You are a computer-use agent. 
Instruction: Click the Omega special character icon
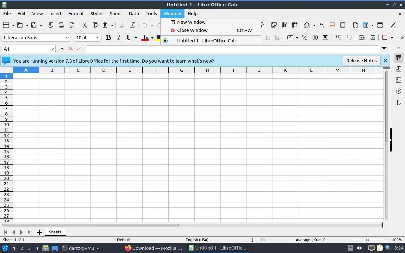click(x=307, y=25)
